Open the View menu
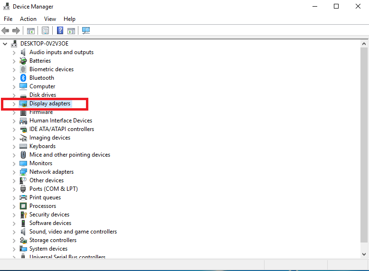 pyautogui.click(x=50, y=19)
